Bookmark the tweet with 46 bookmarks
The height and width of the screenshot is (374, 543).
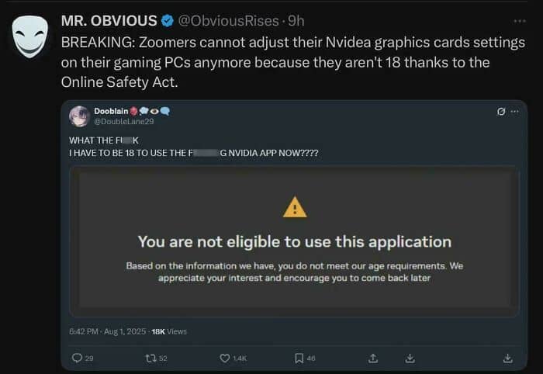299,358
